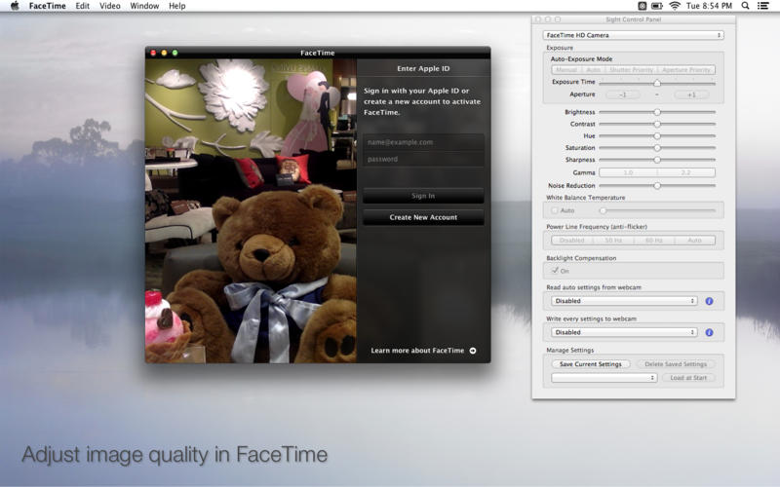
Task: Open the Help menu
Action: point(177,6)
